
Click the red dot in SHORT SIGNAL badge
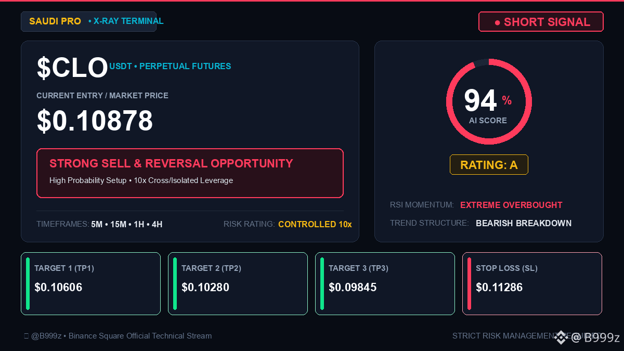pyautogui.click(x=497, y=22)
